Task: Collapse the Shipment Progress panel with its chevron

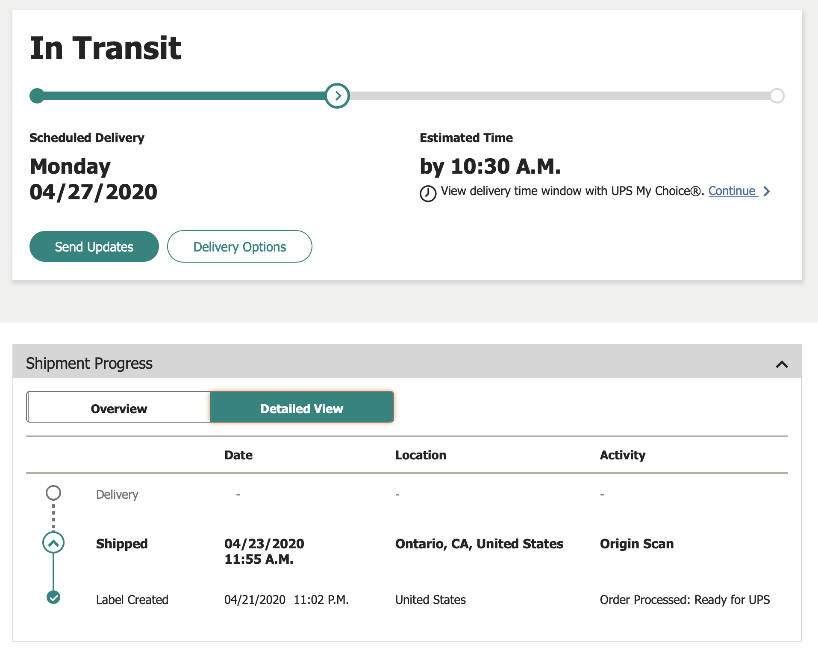Action: [782, 364]
